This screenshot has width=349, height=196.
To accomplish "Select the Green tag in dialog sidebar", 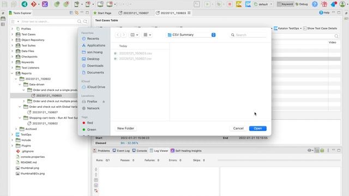I will pyautogui.click(x=89, y=130).
